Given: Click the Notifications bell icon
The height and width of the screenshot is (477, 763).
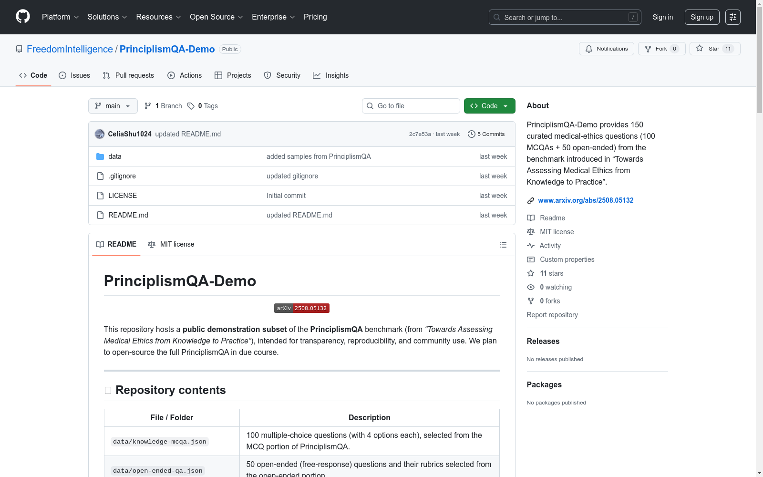Looking at the screenshot, I should [589, 49].
